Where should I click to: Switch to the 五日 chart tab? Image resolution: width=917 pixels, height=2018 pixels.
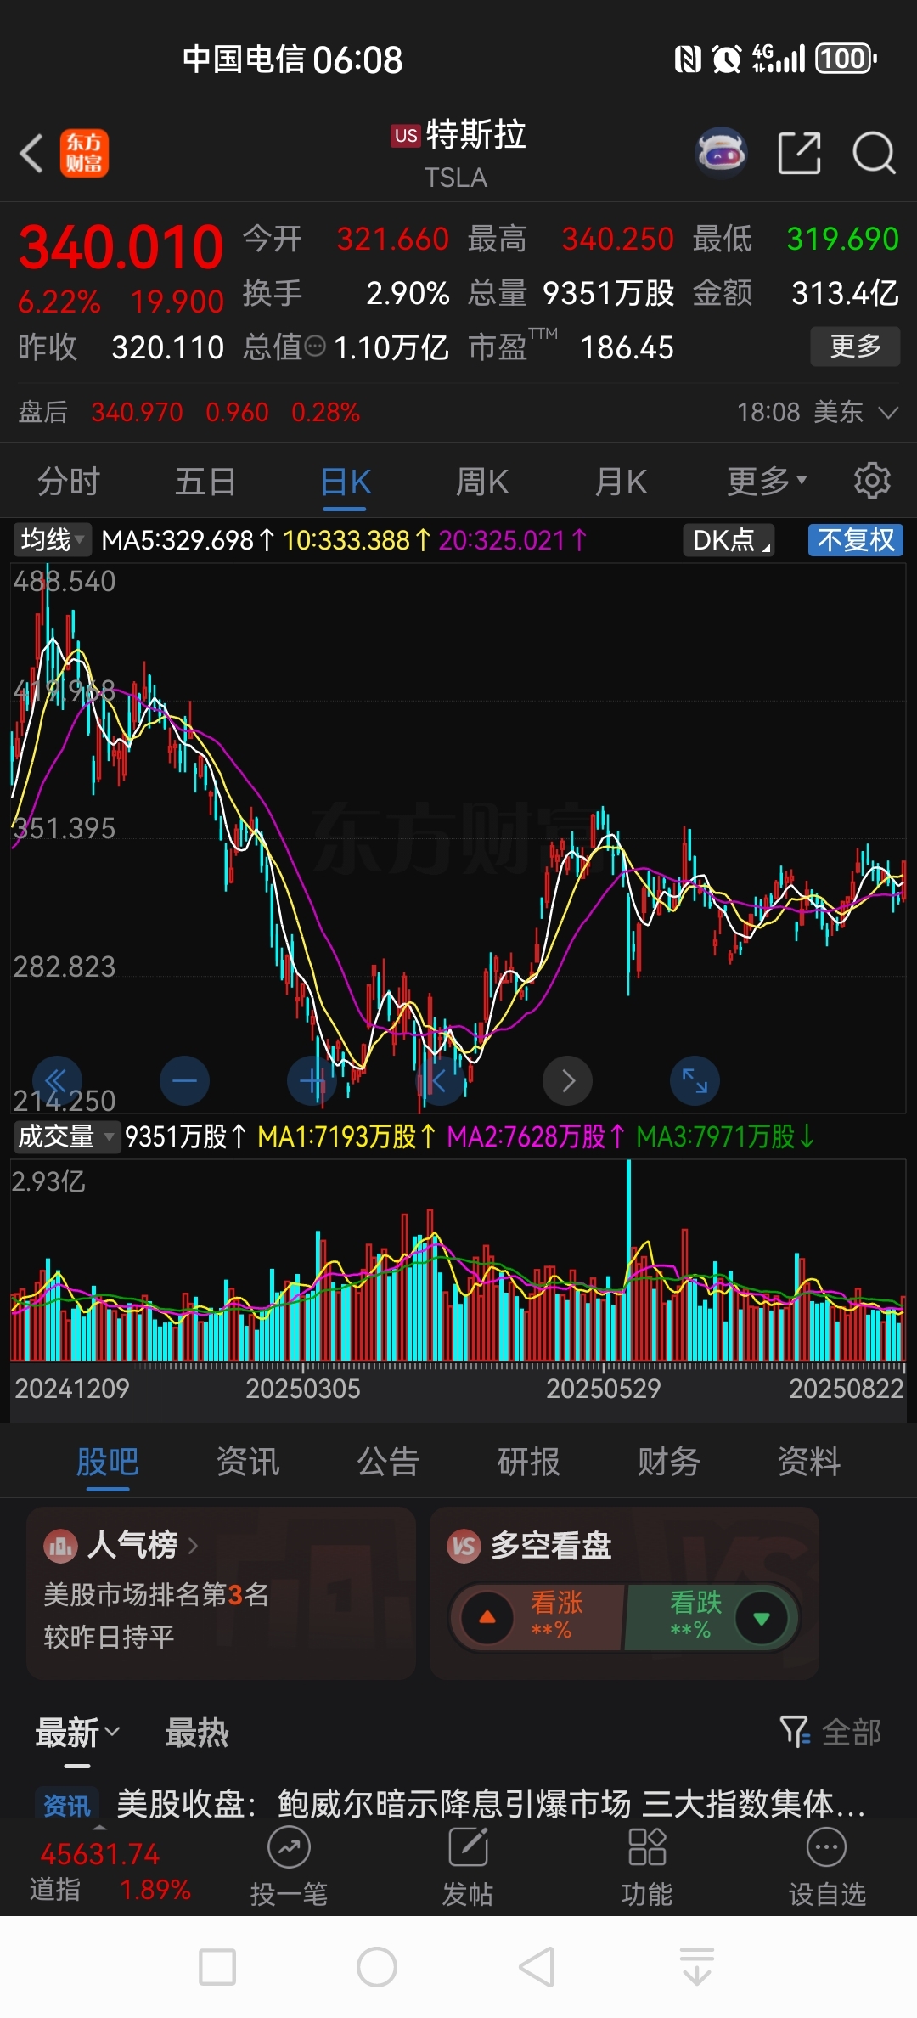coord(205,482)
